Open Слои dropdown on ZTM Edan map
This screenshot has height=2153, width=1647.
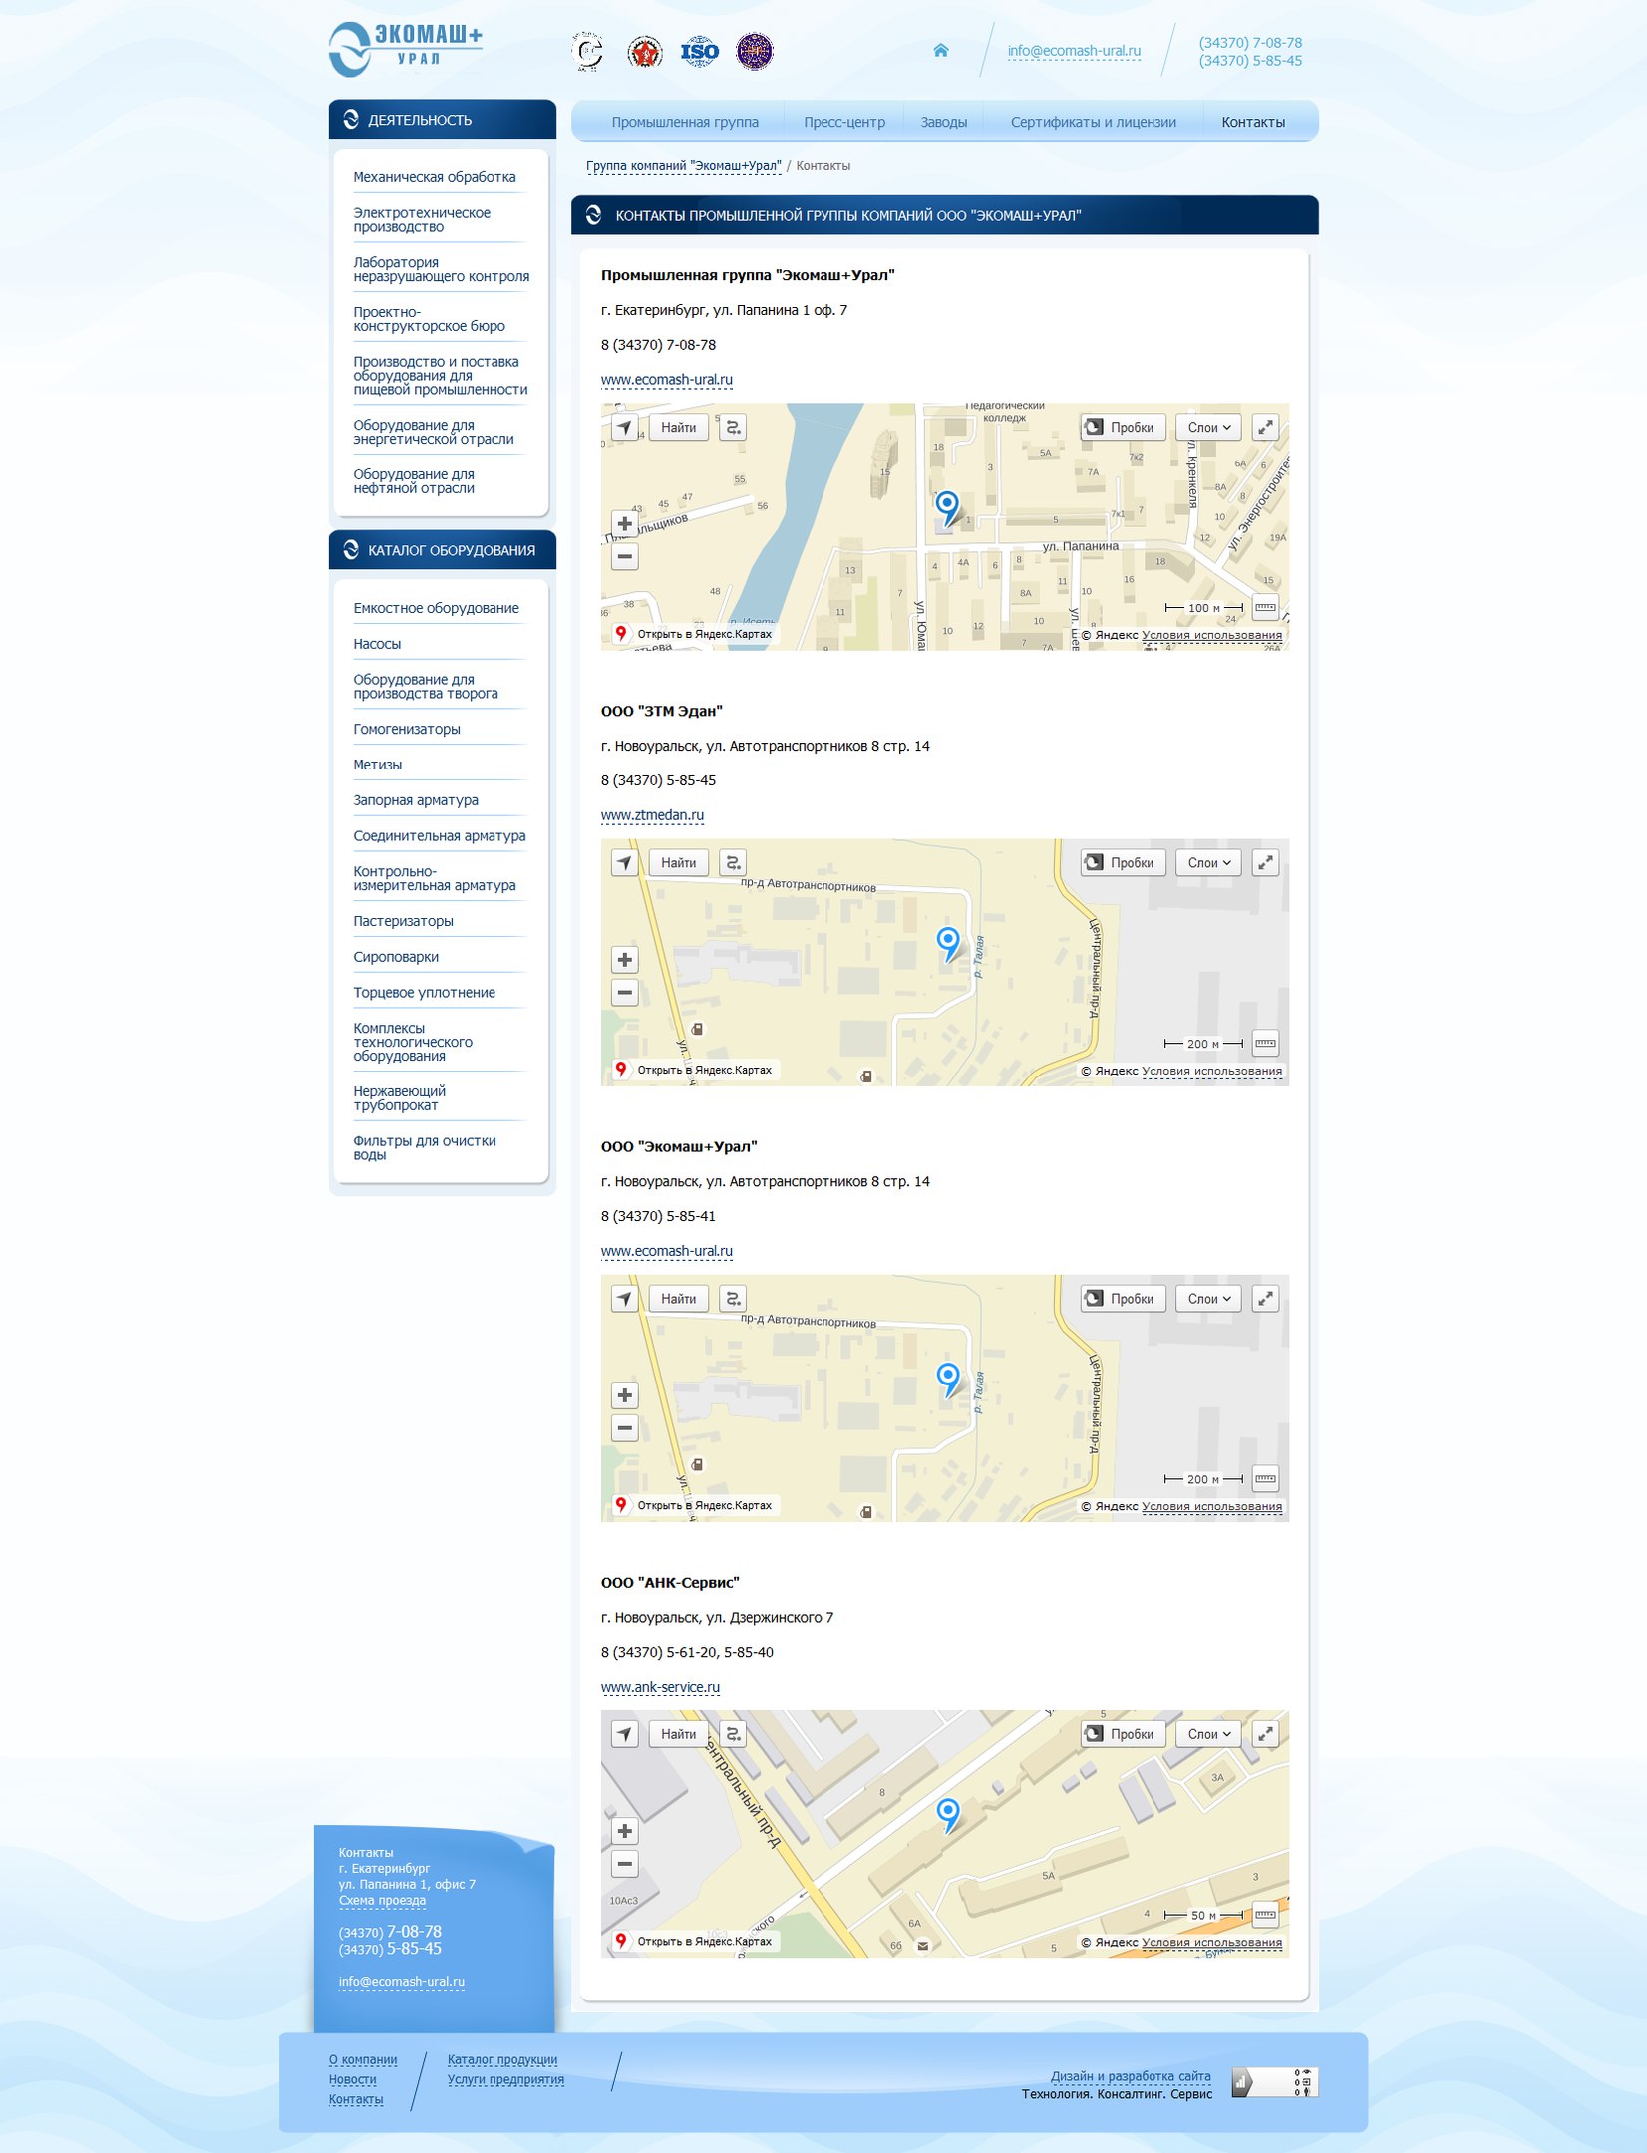pyautogui.click(x=1208, y=862)
